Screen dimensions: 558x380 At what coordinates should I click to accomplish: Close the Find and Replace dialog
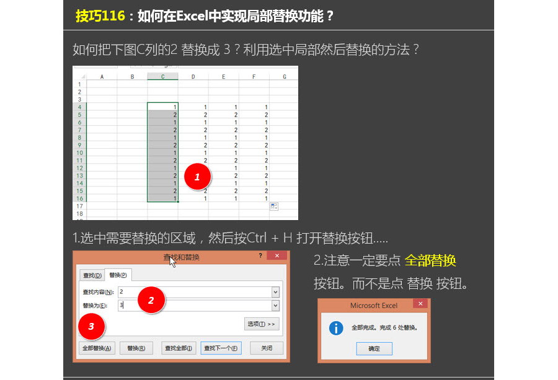point(277,255)
